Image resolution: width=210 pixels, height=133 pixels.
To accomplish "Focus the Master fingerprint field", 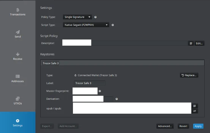I will (x=85, y=91).
